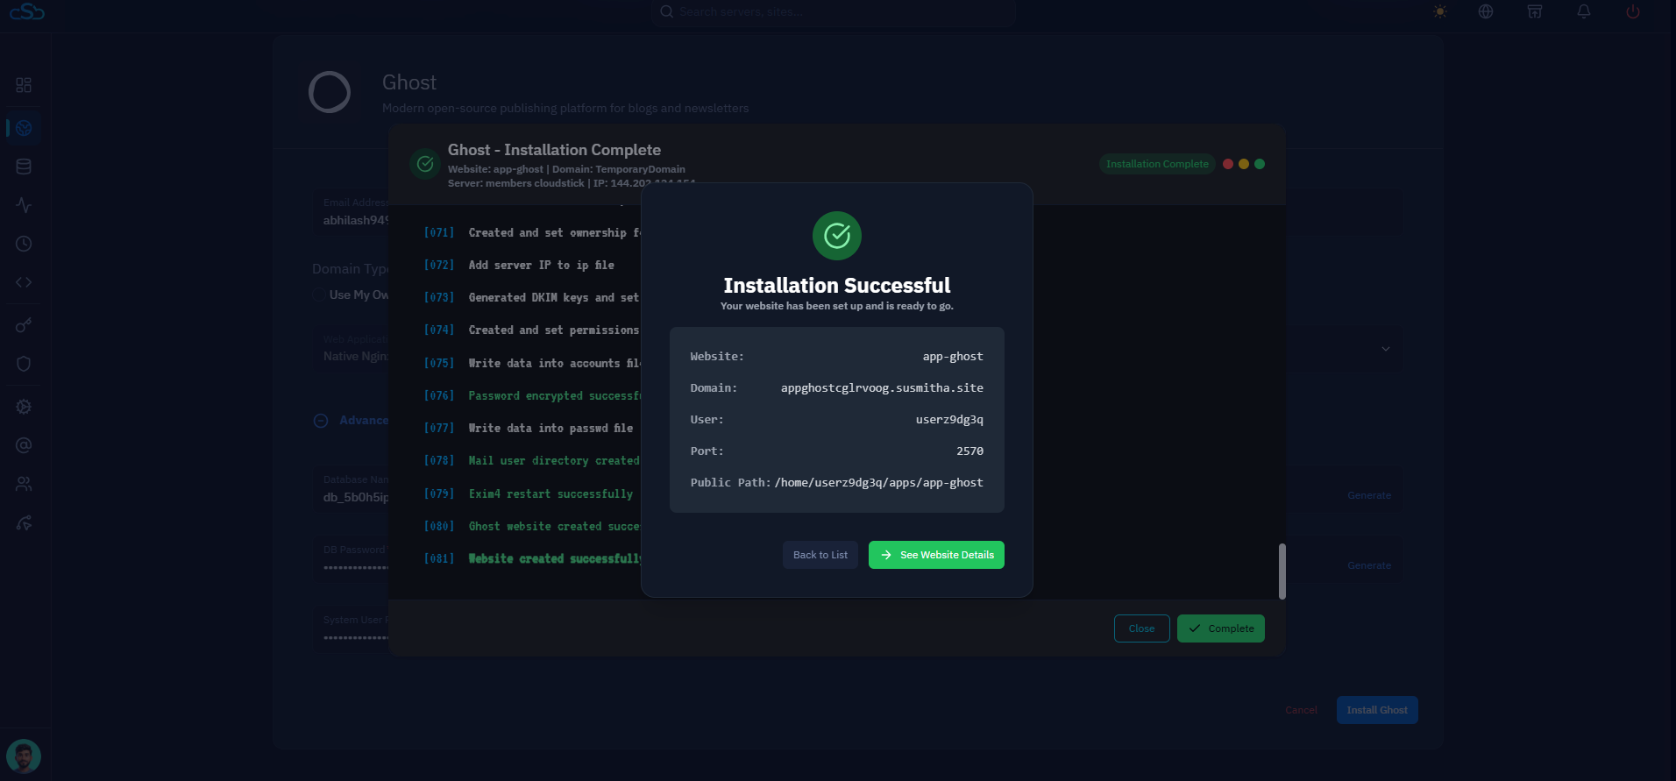Image resolution: width=1676 pixels, height=781 pixels.
Task: Click the search servers and sites field
Action: (x=833, y=11)
